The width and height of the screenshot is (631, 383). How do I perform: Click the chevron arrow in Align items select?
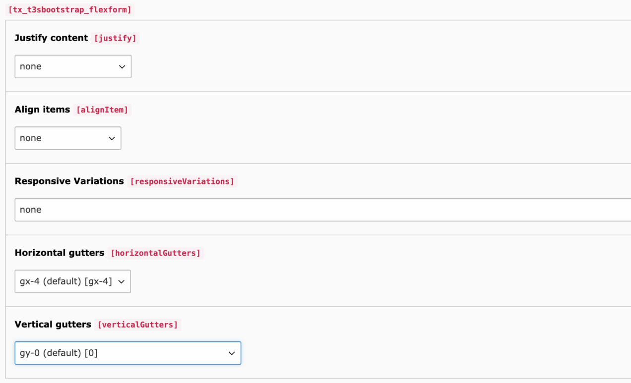pyautogui.click(x=112, y=139)
